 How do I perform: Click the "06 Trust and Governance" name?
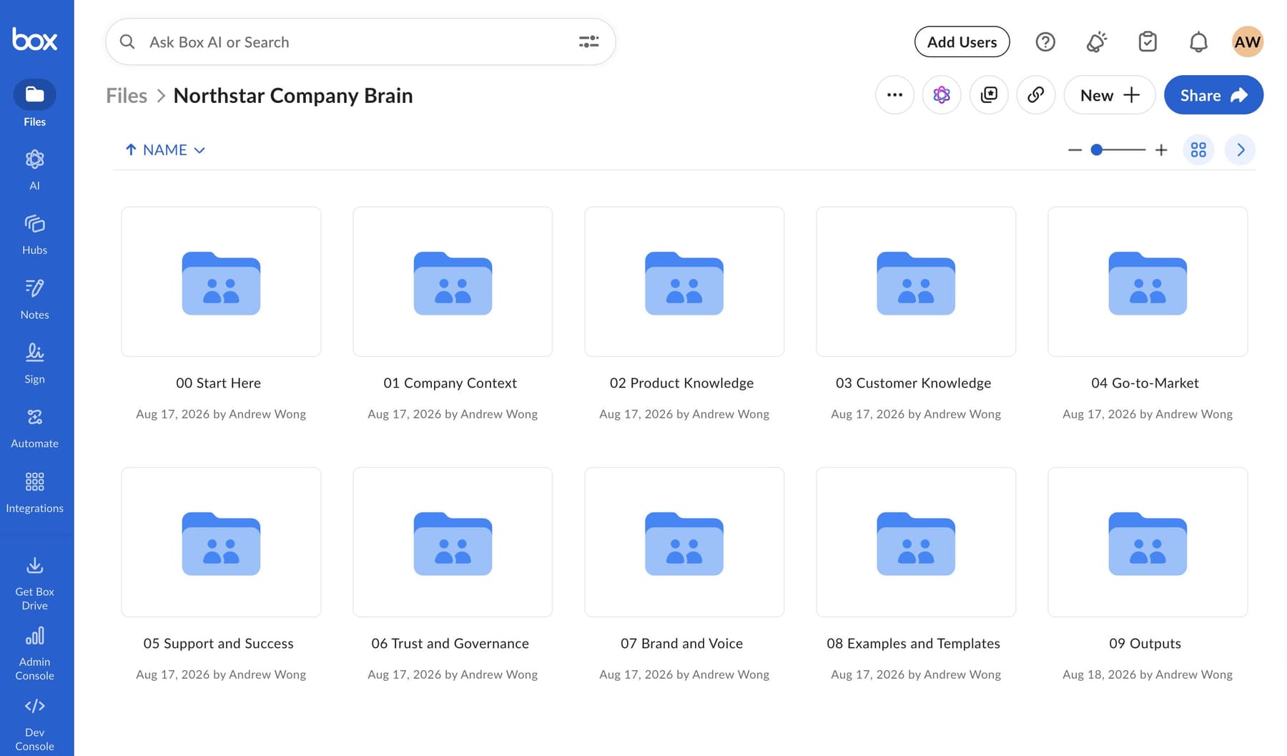coord(450,643)
